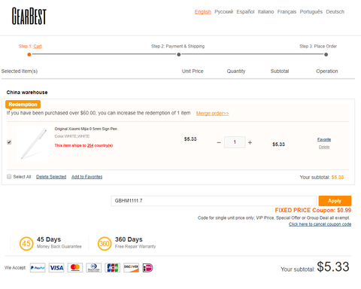Click the JCB payment icon
This screenshot has width=361, height=289.
113,268
